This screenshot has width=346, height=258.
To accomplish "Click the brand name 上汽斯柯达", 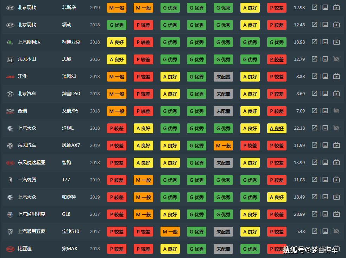I will pos(29,42).
